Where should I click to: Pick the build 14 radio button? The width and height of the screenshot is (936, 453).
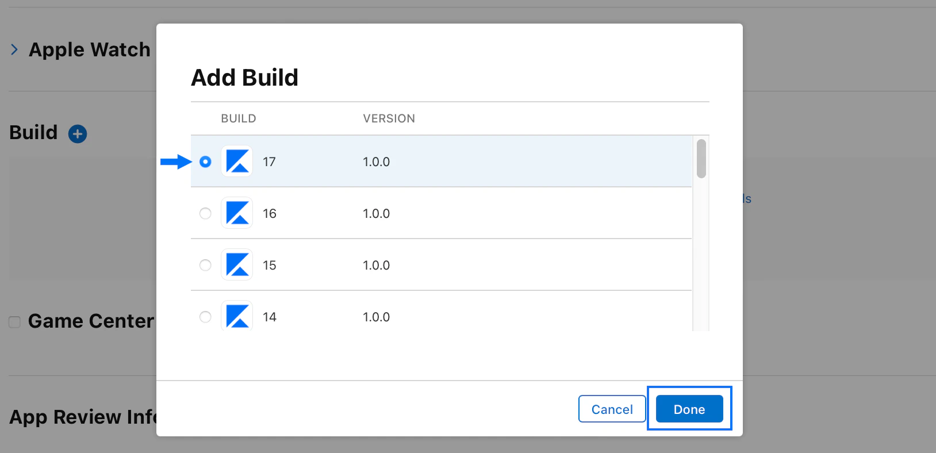pos(205,317)
